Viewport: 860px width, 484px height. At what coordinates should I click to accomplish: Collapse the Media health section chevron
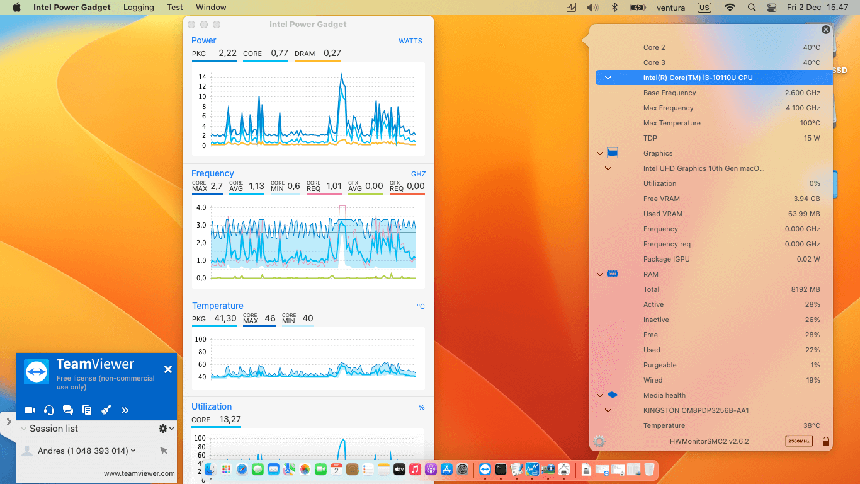600,395
